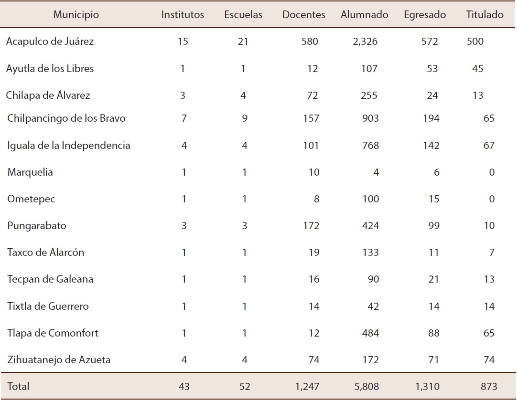Select the Ayutla de los Libres row
The width and height of the screenshot is (517, 401).
point(50,69)
